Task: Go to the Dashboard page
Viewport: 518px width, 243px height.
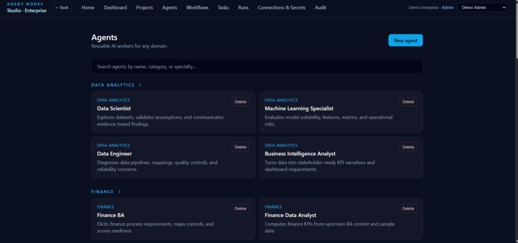Action: click(x=115, y=7)
